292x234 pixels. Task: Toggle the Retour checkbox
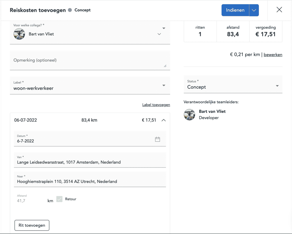point(59,199)
